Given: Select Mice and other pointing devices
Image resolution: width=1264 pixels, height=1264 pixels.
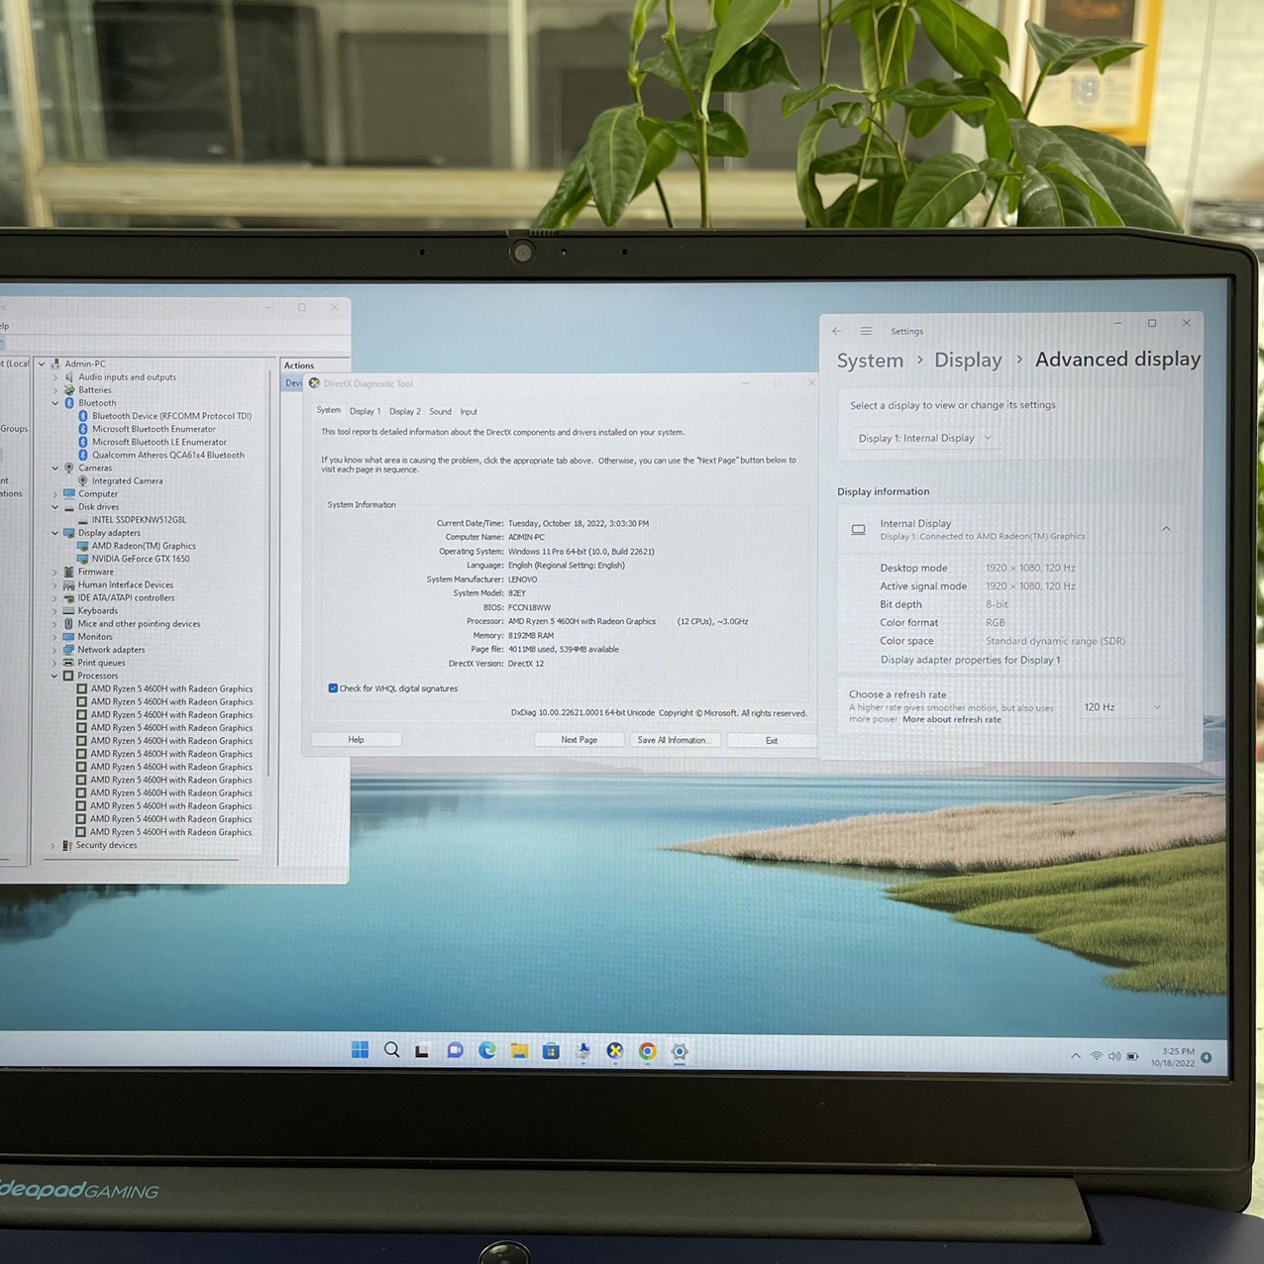Looking at the screenshot, I should 139,624.
